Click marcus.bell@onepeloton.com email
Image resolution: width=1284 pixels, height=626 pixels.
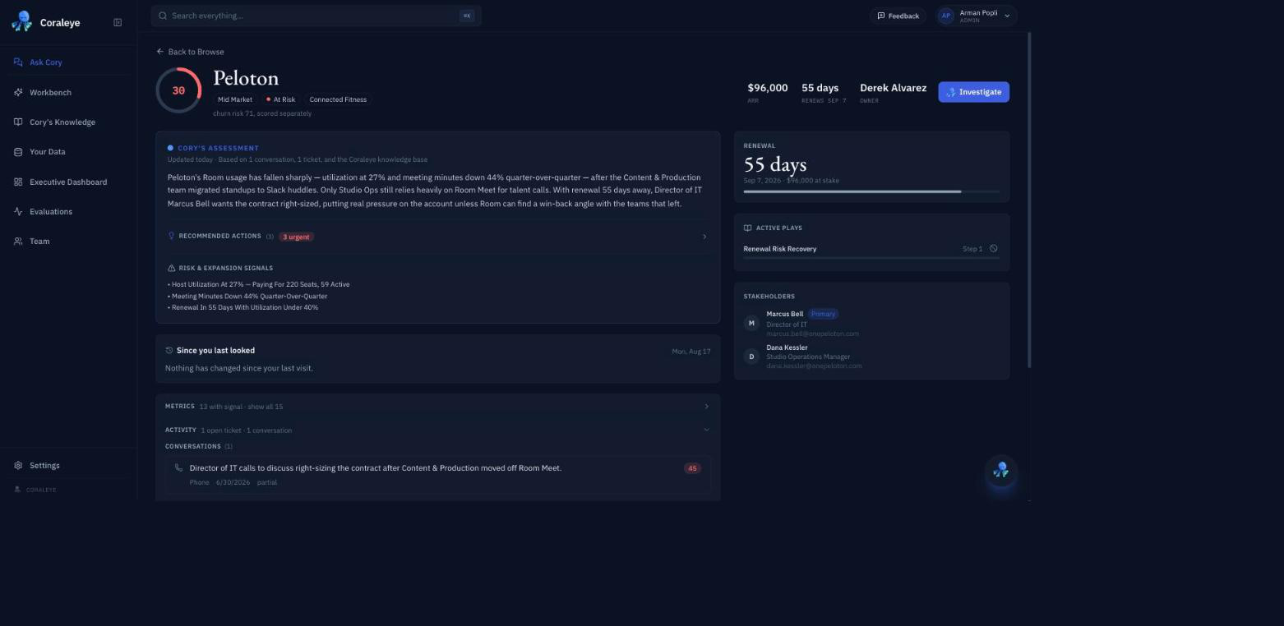(x=812, y=334)
